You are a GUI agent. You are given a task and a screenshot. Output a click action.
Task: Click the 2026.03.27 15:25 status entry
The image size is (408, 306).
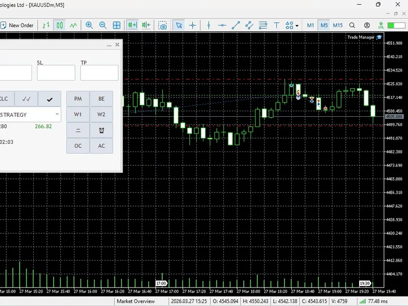(189, 301)
